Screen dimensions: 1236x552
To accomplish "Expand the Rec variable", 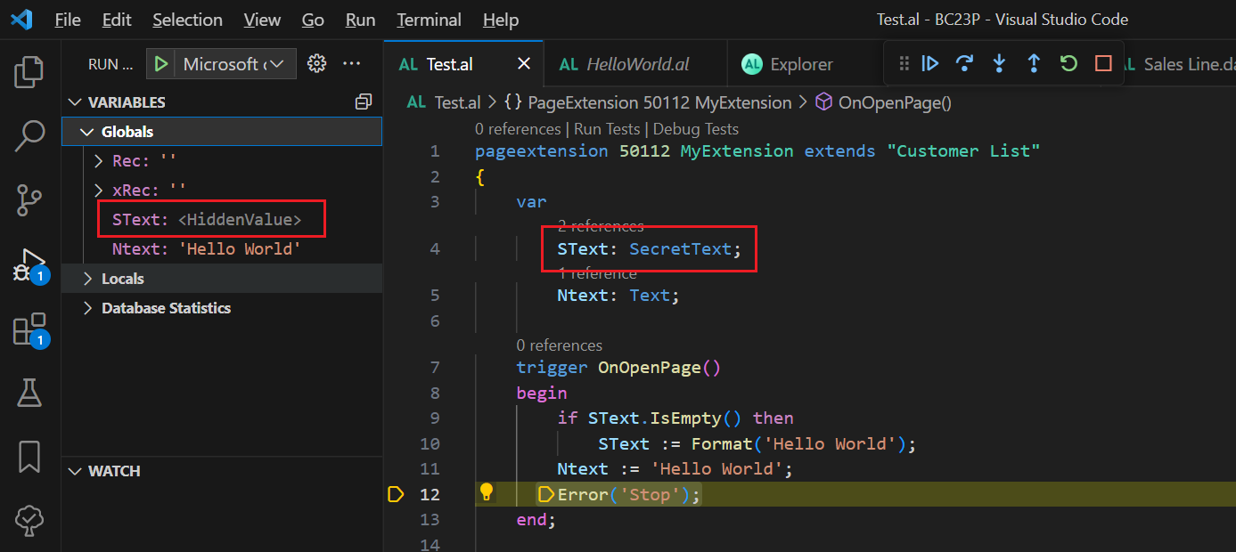I will pyautogui.click(x=100, y=161).
